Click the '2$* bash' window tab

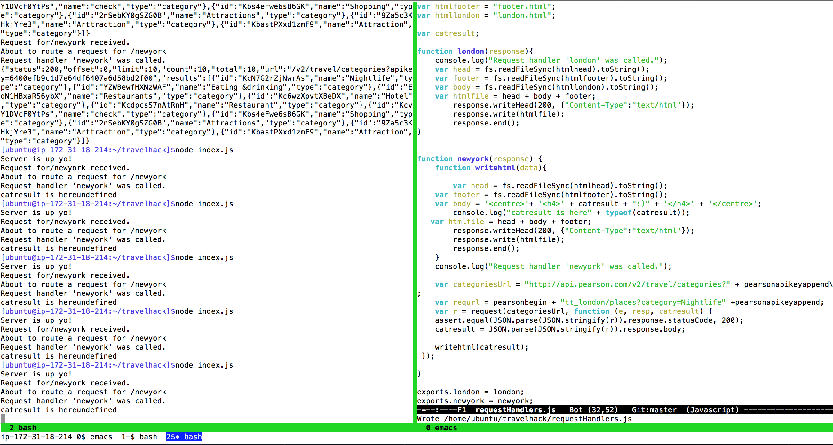point(184,437)
